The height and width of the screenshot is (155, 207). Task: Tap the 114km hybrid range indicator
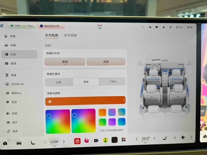tap(28, 26)
